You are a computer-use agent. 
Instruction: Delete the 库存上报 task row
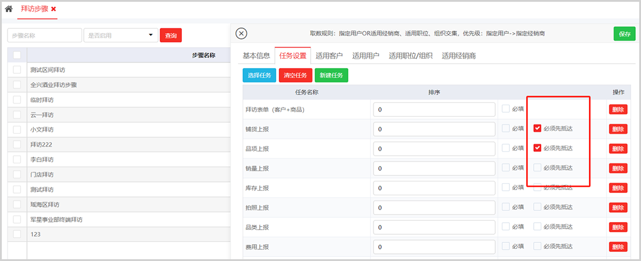click(618, 188)
